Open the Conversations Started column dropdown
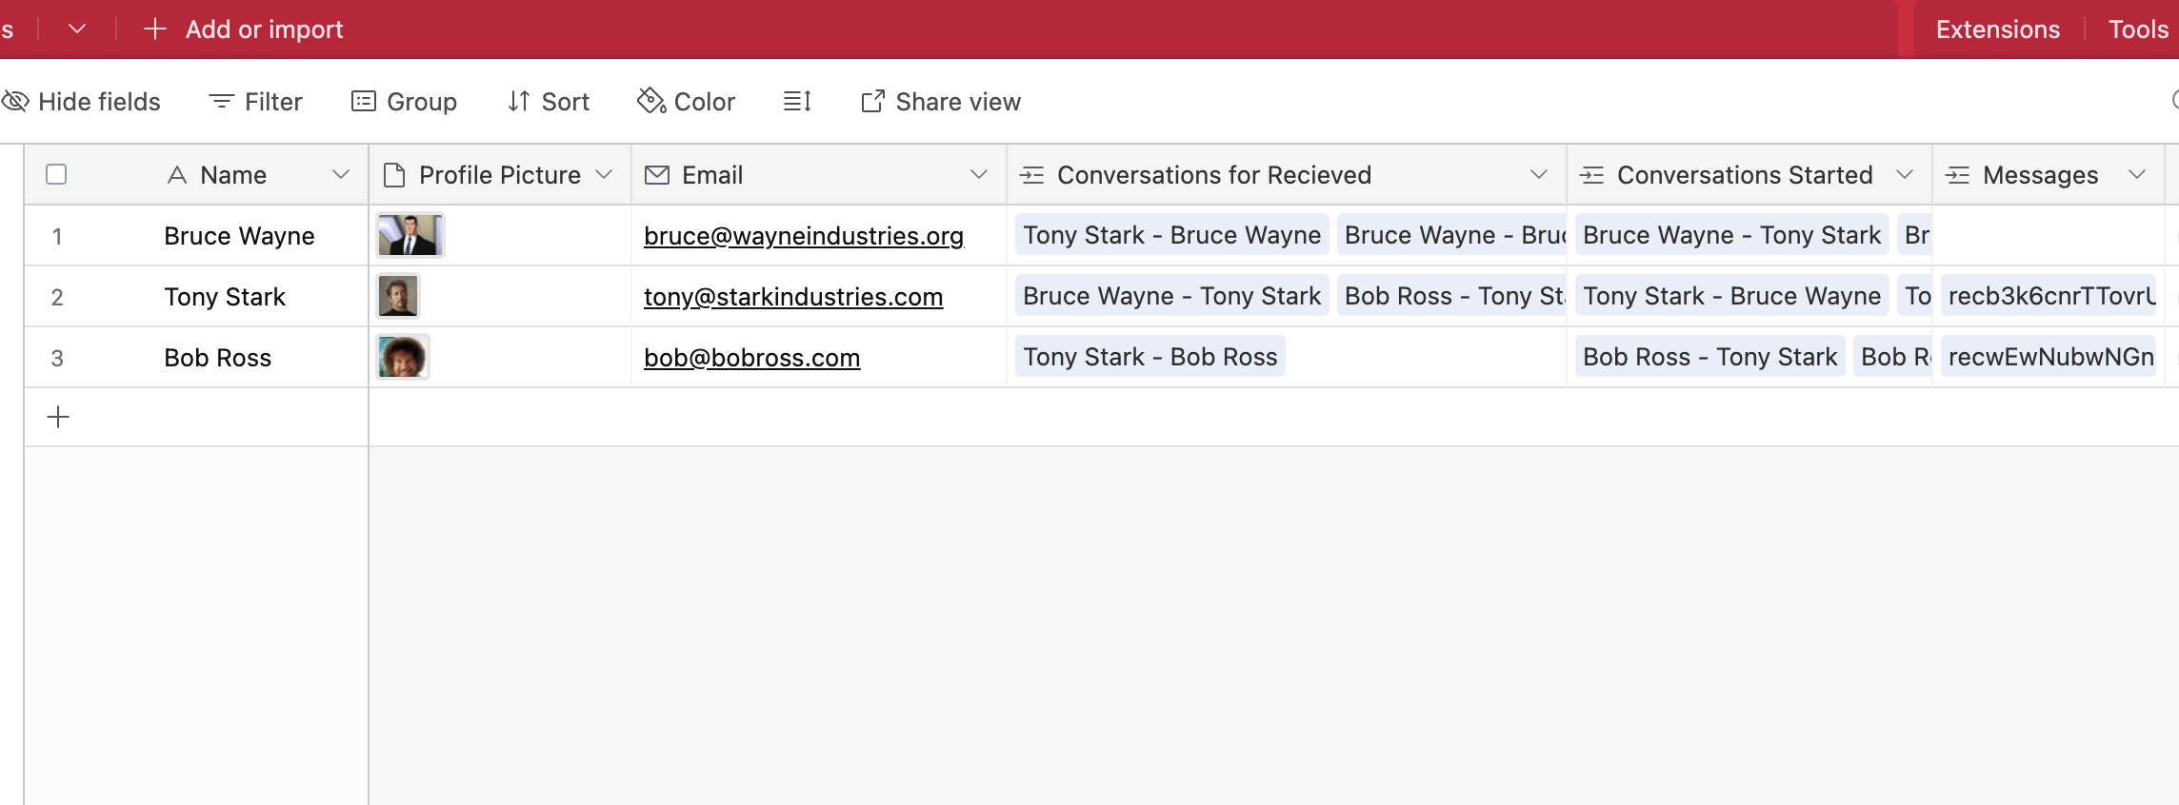 (x=1905, y=174)
